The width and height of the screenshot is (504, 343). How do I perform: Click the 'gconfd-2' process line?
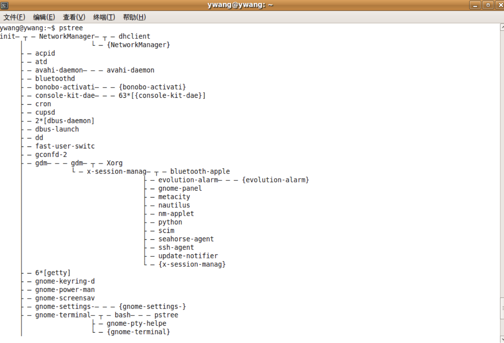pyautogui.click(x=51, y=155)
